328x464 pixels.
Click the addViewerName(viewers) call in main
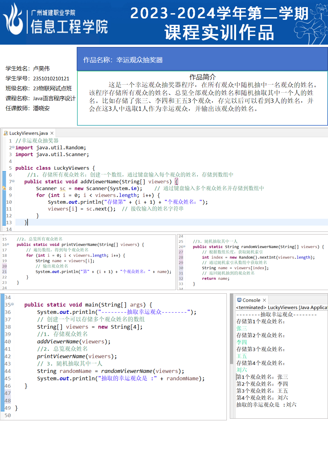click(73, 342)
